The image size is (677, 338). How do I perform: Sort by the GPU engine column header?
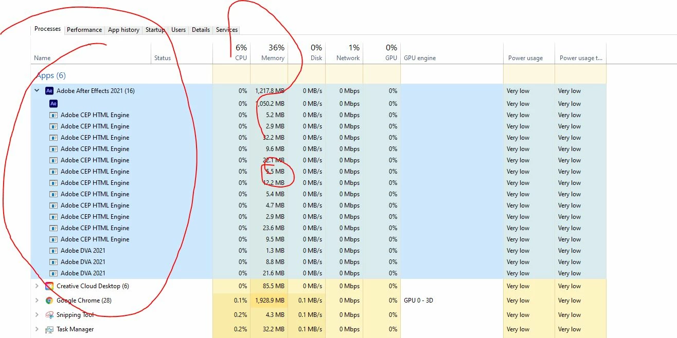coord(452,53)
